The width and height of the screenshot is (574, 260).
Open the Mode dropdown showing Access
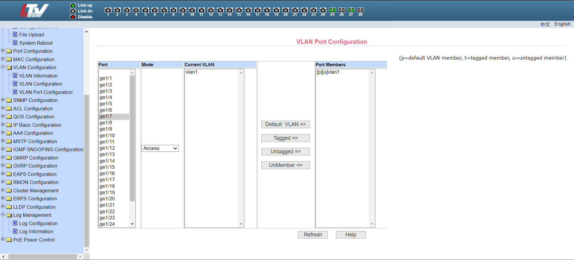(x=160, y=148)
